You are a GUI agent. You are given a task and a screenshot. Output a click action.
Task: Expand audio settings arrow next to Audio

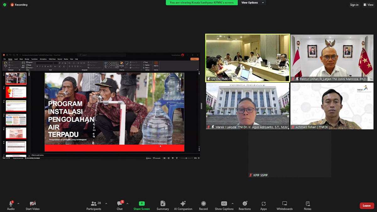click(18, 204)
